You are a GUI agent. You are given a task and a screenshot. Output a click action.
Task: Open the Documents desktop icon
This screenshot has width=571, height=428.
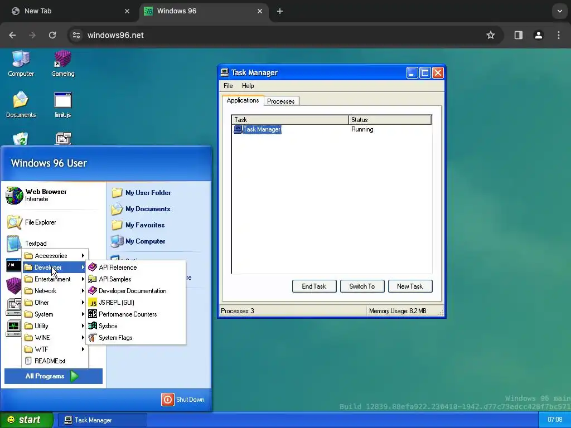pyautogui.click(x=21, y=105)
